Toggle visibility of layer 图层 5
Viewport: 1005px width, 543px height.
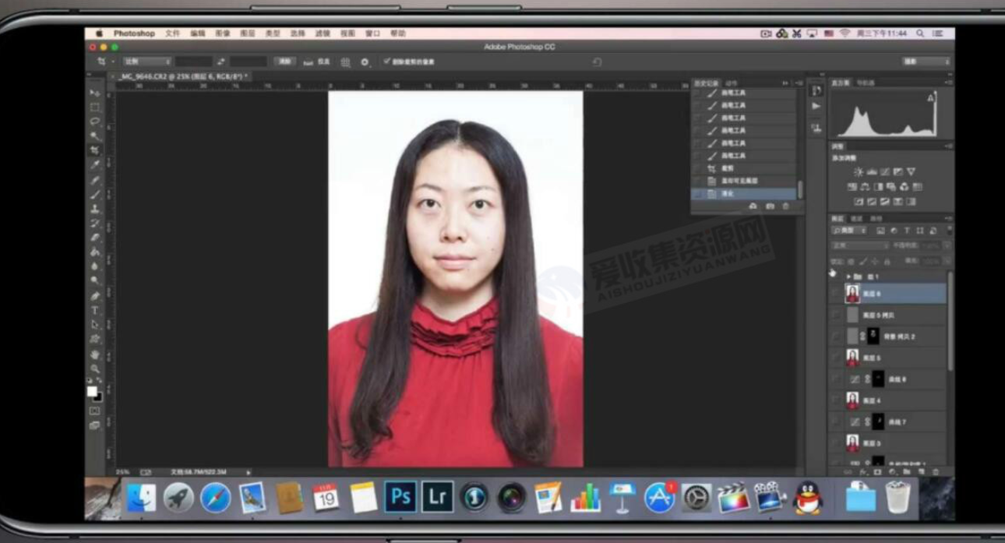pos(836,358)
